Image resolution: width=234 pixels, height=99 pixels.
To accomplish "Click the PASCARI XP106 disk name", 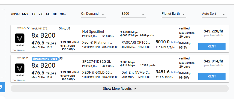I will tap(136, 43).
